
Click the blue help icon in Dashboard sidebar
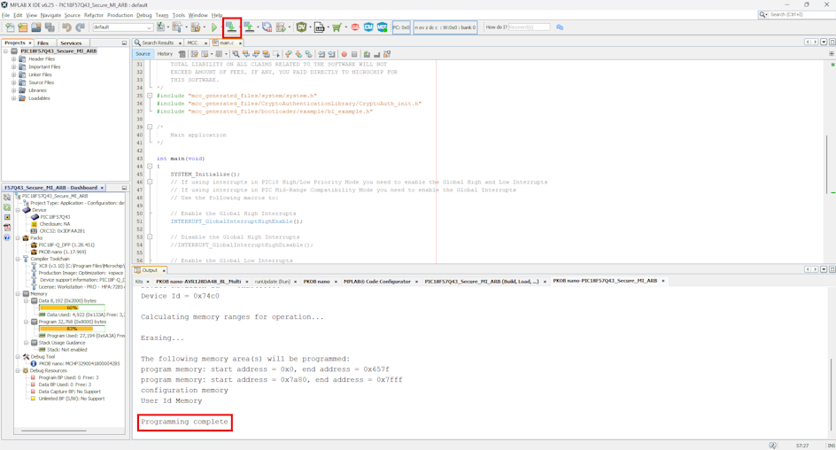tap(7, 237)
